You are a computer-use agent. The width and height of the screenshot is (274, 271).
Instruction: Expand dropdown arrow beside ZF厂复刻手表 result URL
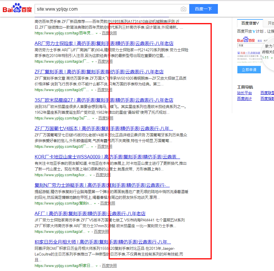tap(92, 90)
